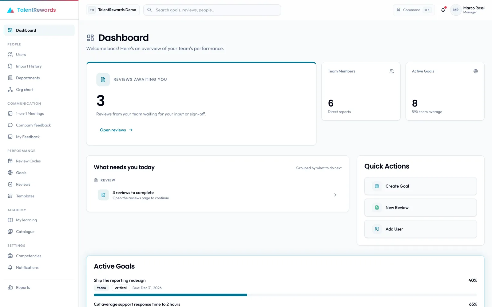Open Import History page

tap(39, 66)
